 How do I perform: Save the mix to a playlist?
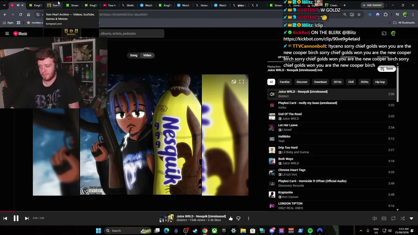[x=387, y=69]
